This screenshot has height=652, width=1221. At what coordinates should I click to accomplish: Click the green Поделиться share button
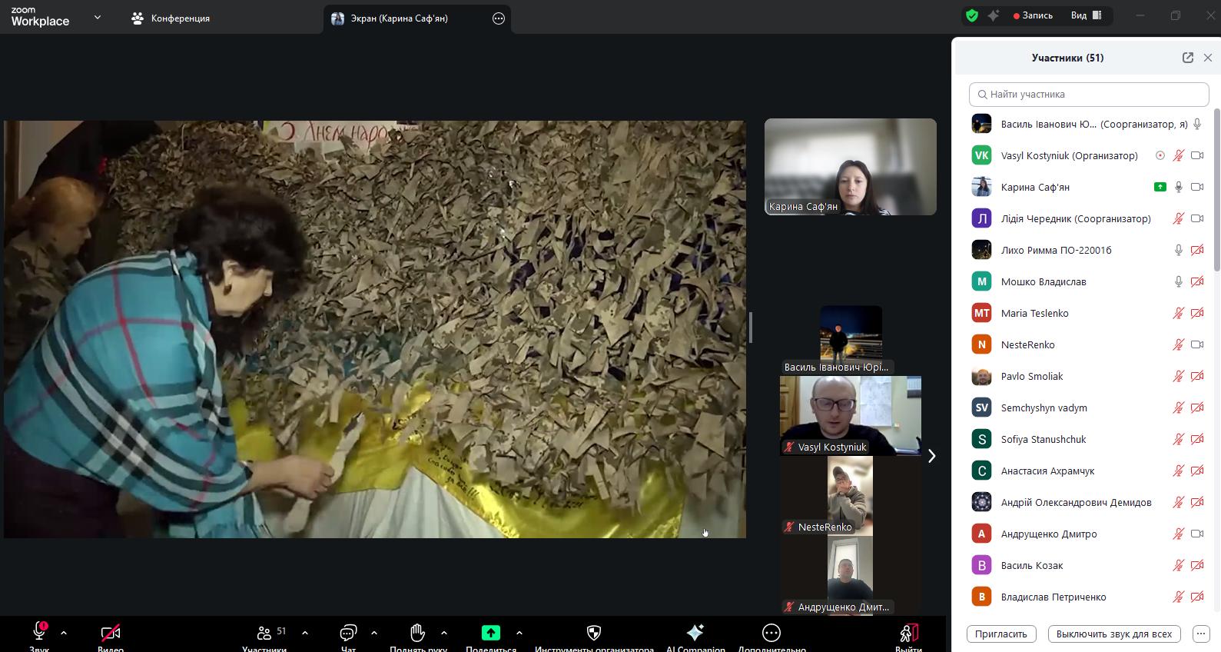pyautogui.click(x=491, y=637)
